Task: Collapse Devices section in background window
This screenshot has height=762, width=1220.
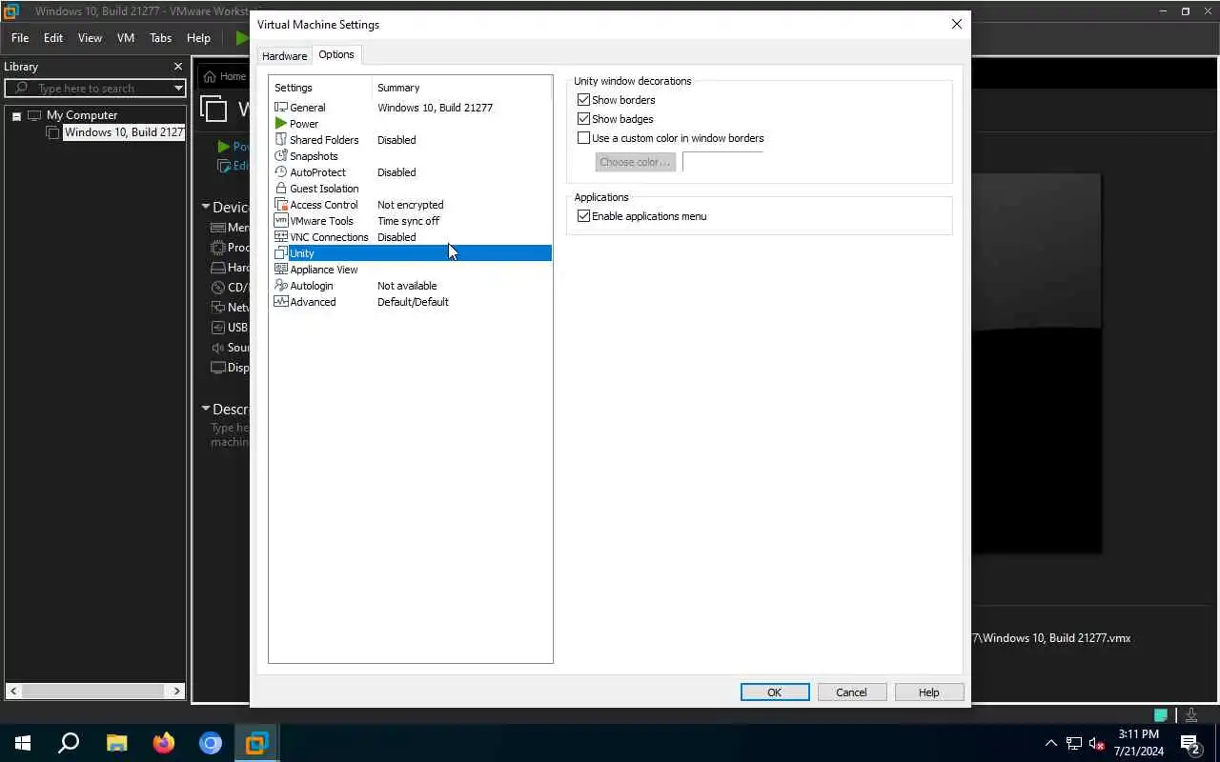Action: [205, 207]
